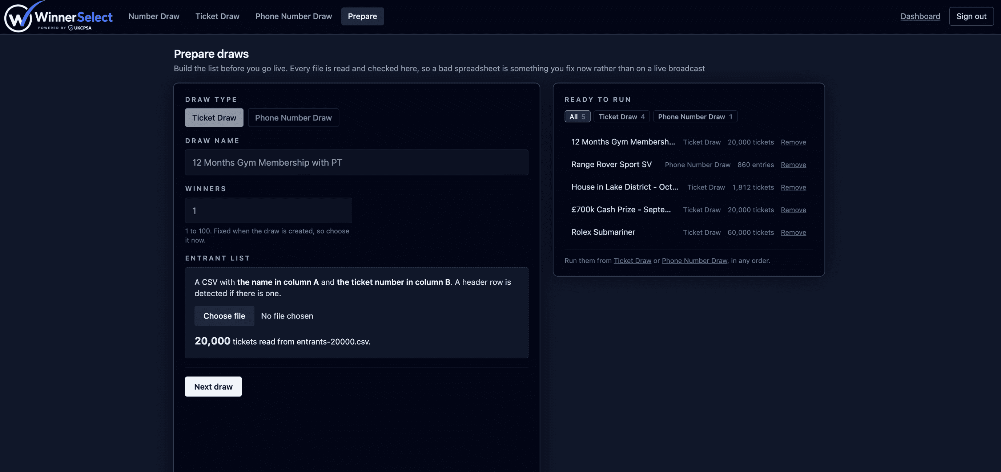1001x472 pixels.
Task: Remove the £700k Cash Prize draw
Action: click(793, 209)
